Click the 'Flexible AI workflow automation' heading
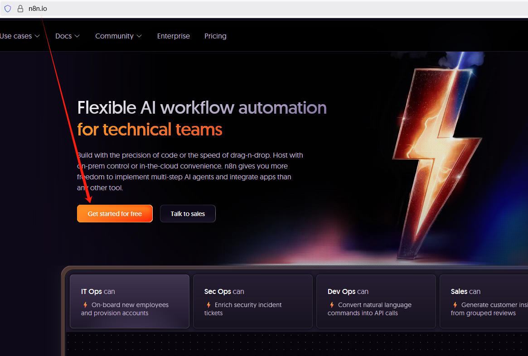Image resolution: width=528 pixels, height=356 pixels. coord(202,108)
